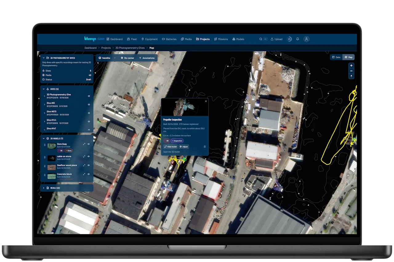Open the search icon in top navigation

point(261,39)
